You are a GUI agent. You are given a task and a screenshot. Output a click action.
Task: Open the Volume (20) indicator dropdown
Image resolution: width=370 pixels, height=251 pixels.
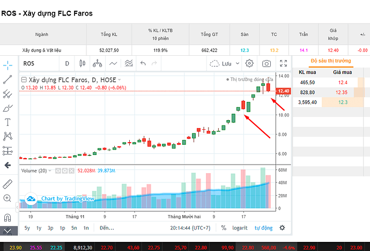(50, 171)
